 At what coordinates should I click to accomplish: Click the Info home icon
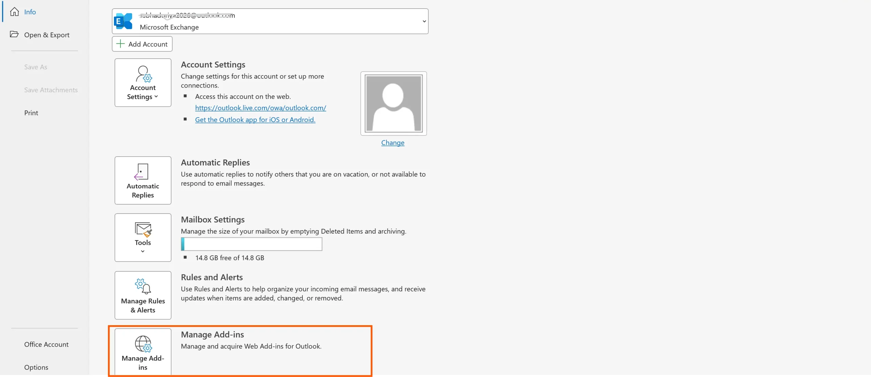(x=14, y=12)
